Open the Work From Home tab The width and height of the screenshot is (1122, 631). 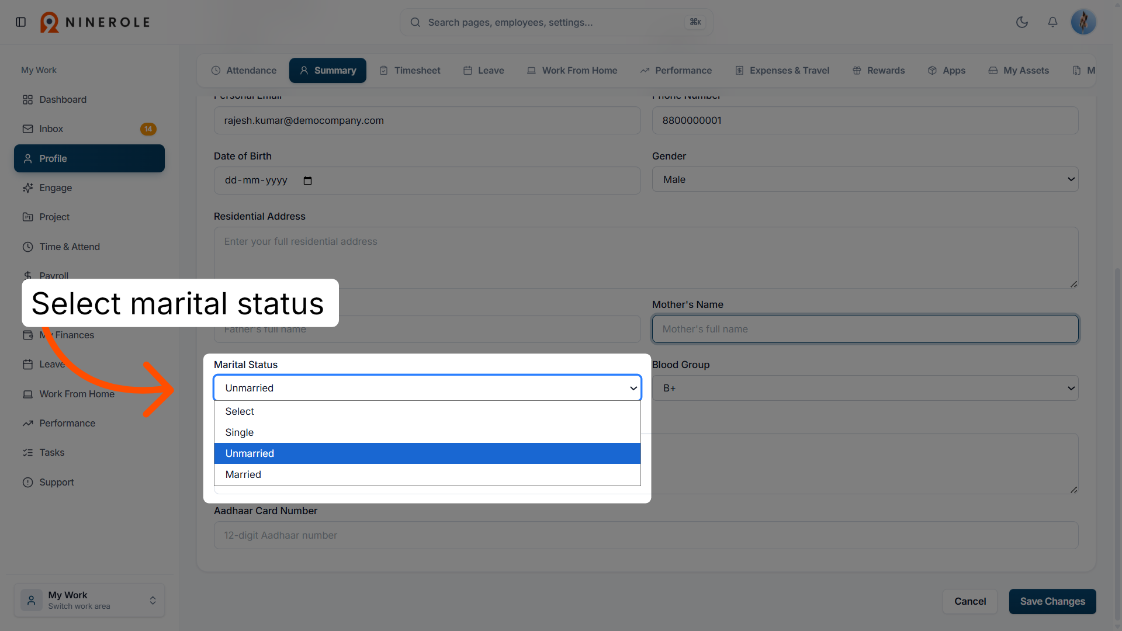(x=572, y=70)
